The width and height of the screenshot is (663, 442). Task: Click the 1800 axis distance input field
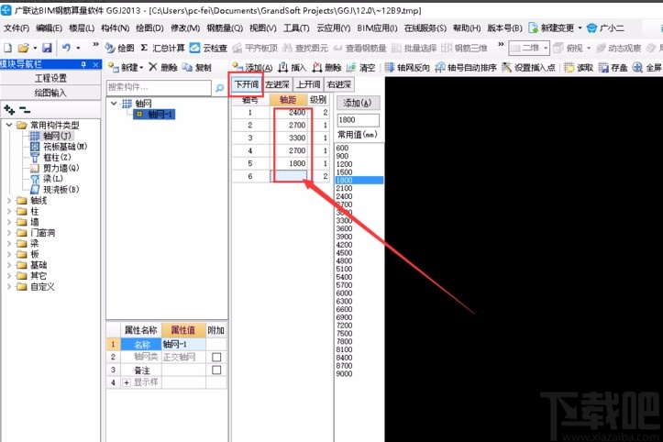tap(358, 120)
